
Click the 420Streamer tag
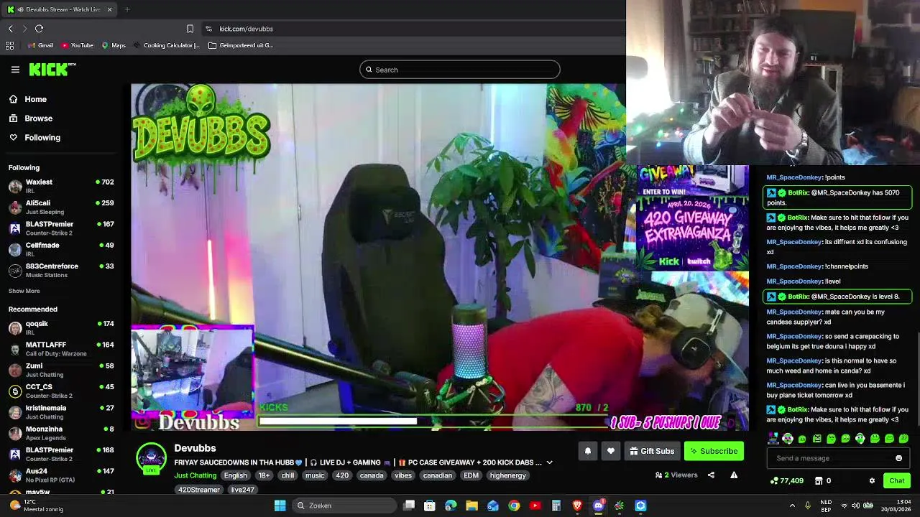point(199,490)
